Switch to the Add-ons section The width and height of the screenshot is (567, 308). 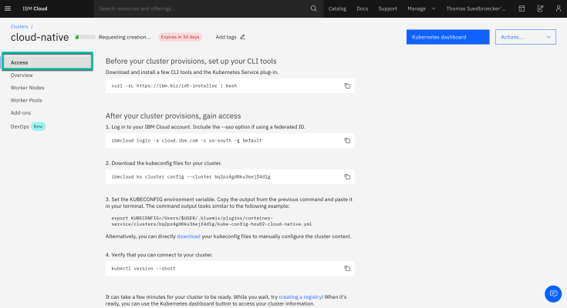click(x=21, y=113)
